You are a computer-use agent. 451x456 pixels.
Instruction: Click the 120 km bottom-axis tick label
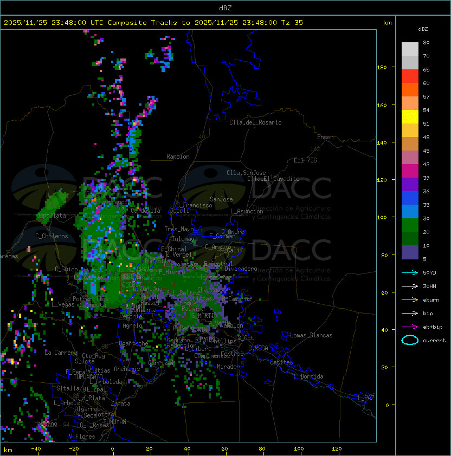click(337, 449)
